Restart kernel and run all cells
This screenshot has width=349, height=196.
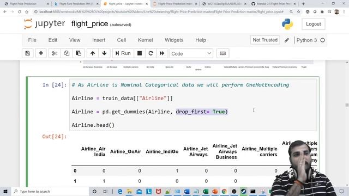162,53
